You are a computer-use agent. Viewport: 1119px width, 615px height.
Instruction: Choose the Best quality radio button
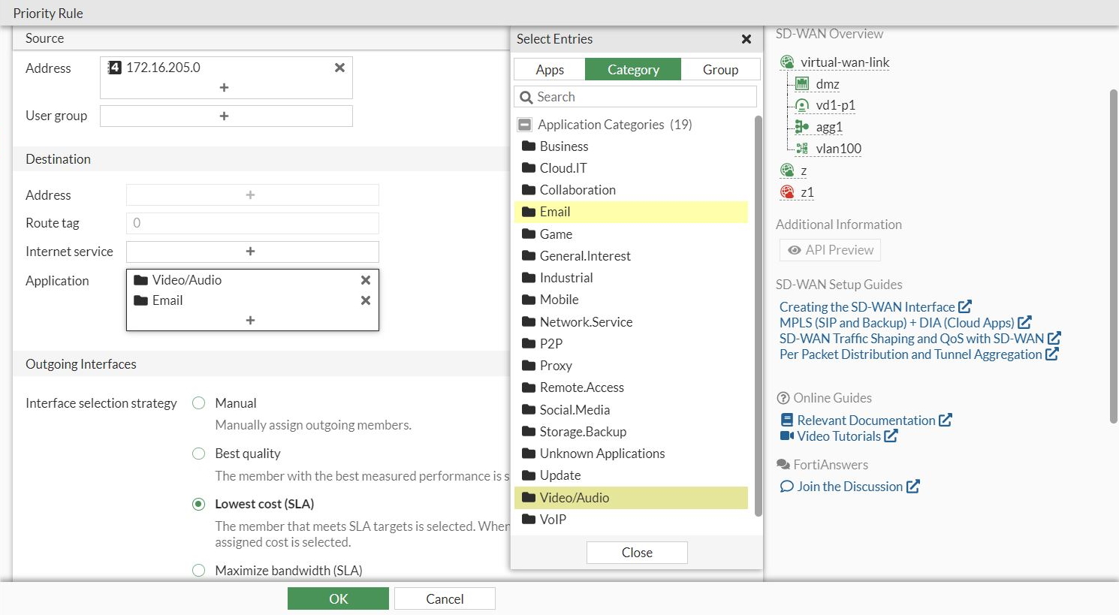[x=199, y=454]
